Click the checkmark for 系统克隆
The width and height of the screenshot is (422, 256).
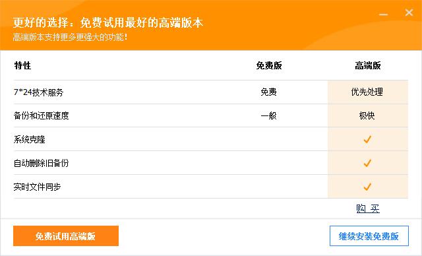click(367, 139)
